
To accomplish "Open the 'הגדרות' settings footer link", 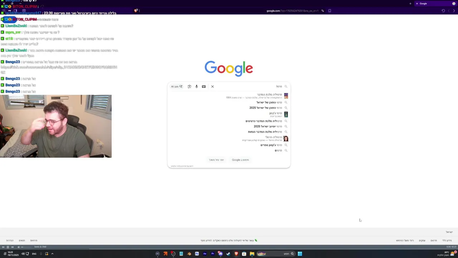I will [10, 240].
